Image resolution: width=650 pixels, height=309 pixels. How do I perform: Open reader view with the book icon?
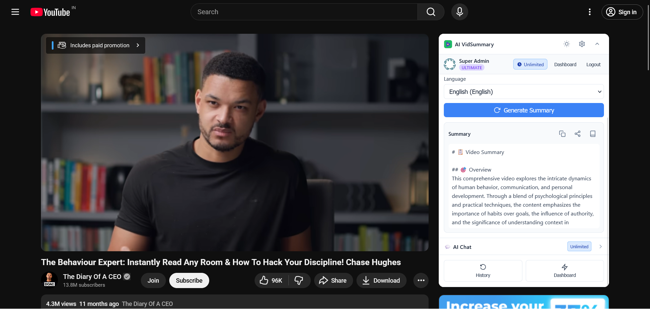(592, 134)
